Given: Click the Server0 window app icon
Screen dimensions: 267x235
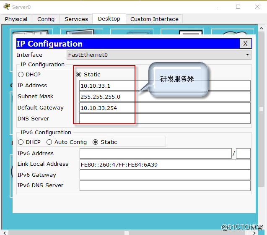Looking at the screenshot, I should [x=7, y=7].
